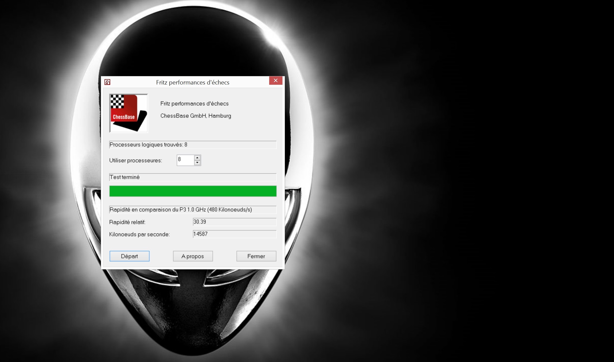The width and height of the screenshot is (614, 362).
Task: Select the Rapidité relatif value field
Action: pyautogui.click(x=234, y=222)
